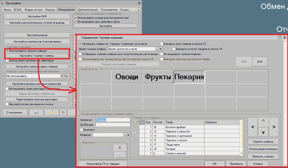Click 'Оформление ГК по товарам' button

pos(103,164)
